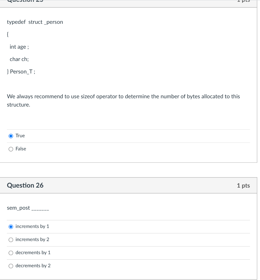Image resolution: width=260 pixels, height=280 pixels.
Task: Click the 'decrements by 1' label text
Action: (33, 252)
